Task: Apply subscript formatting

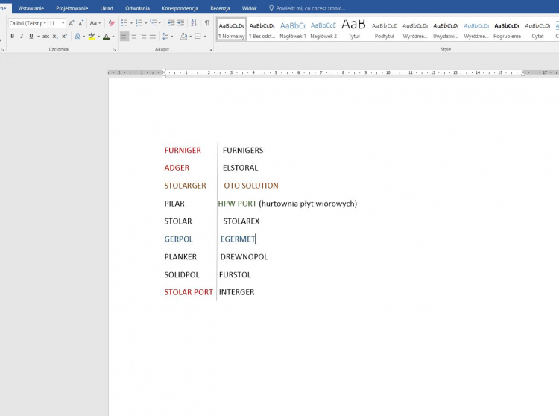Action: tap(57, 36)
